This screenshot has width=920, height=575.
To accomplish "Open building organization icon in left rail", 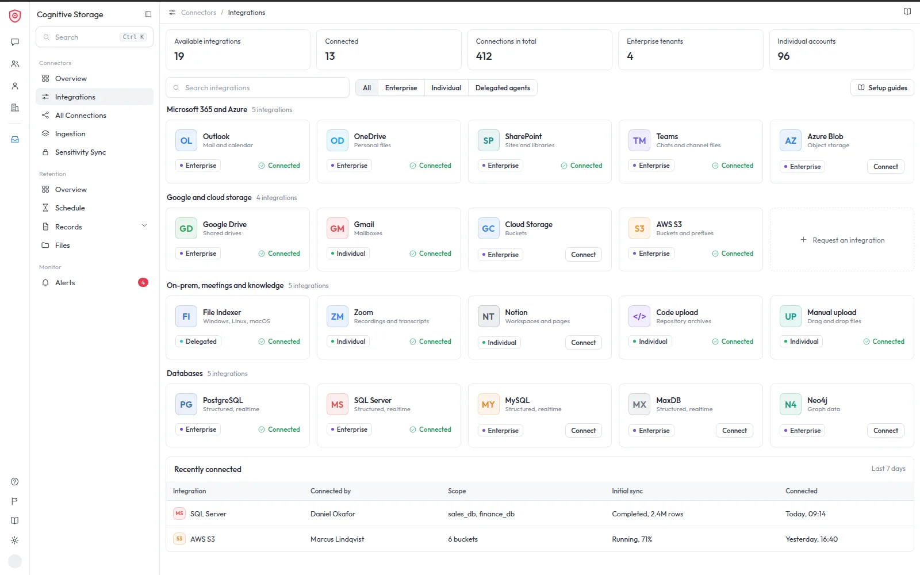I will pyautogui.click(x=15, y=108).
